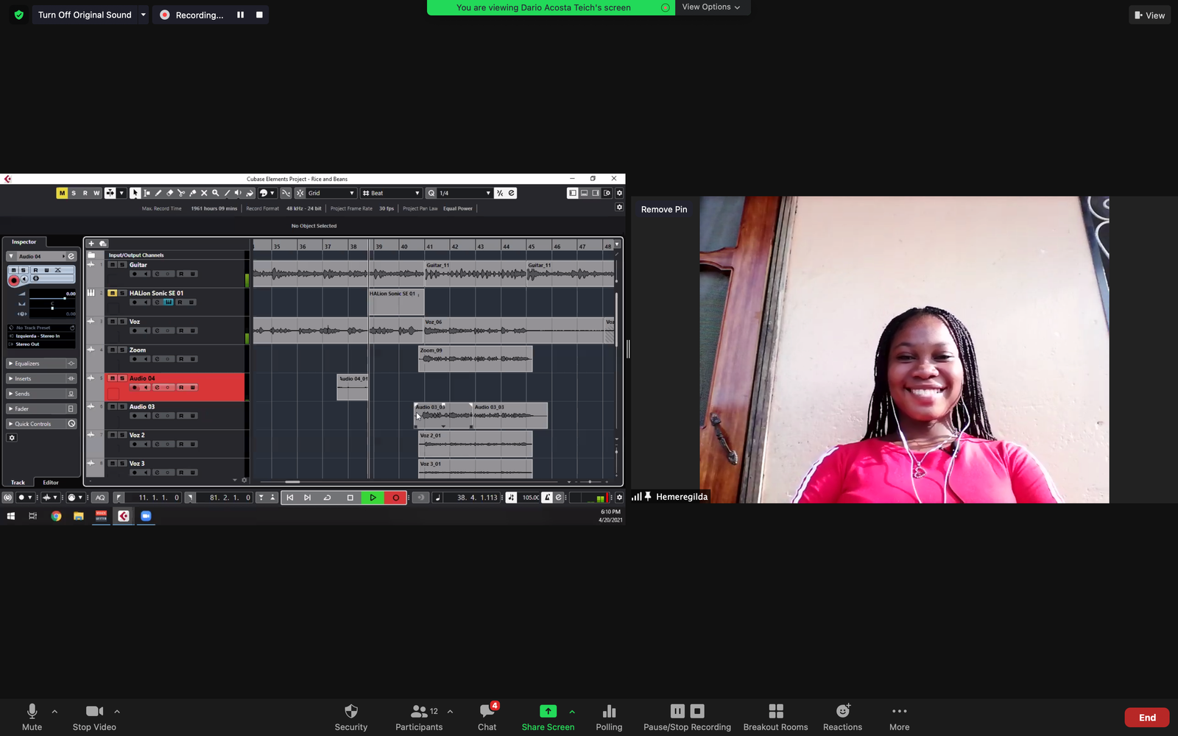
Task: Click the red End meeting button
Action: (x=1146, y=718)
